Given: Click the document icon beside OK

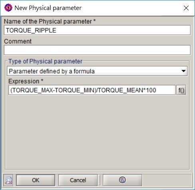Looking at the screenshot, I should (8, 180).
